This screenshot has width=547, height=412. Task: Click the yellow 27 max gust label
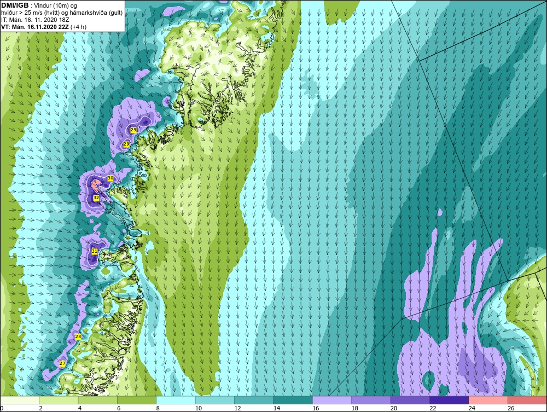click(x=62, y=363)
